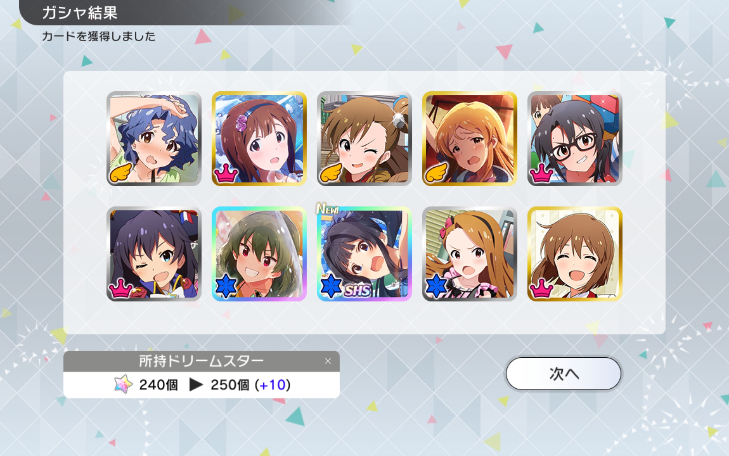This screenshot has width=729, height=456.
Task: Close the 所持ドリームスター panel
Action: coord(328,361)
